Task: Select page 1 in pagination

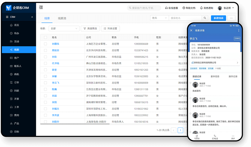Action: point(180,130)
